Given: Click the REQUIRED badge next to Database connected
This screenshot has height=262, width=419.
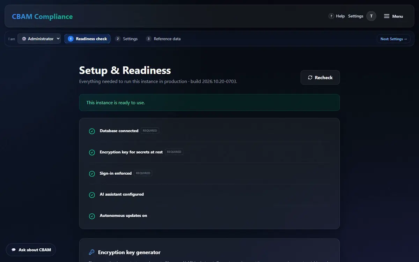Looking at the screenshot, I should point(150,131).
